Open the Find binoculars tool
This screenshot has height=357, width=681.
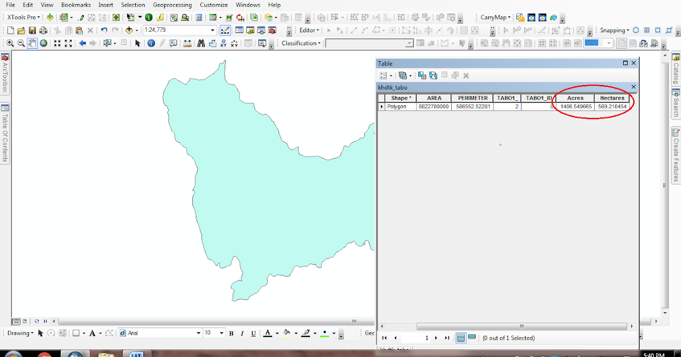[x=201, y=43]
